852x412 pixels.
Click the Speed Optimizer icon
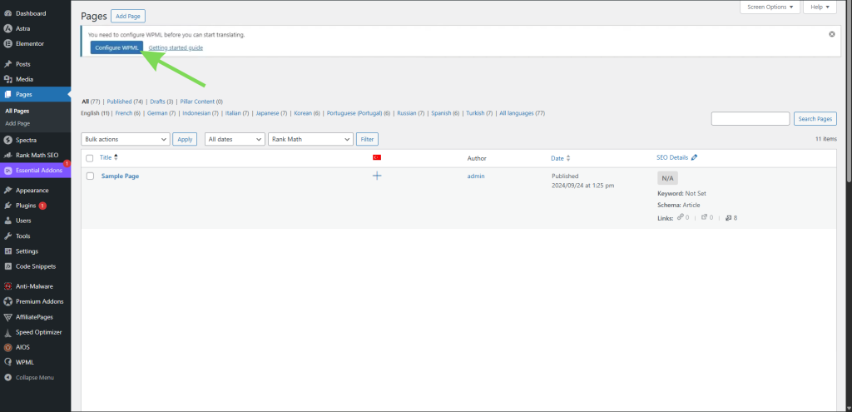tap(7, 332)
